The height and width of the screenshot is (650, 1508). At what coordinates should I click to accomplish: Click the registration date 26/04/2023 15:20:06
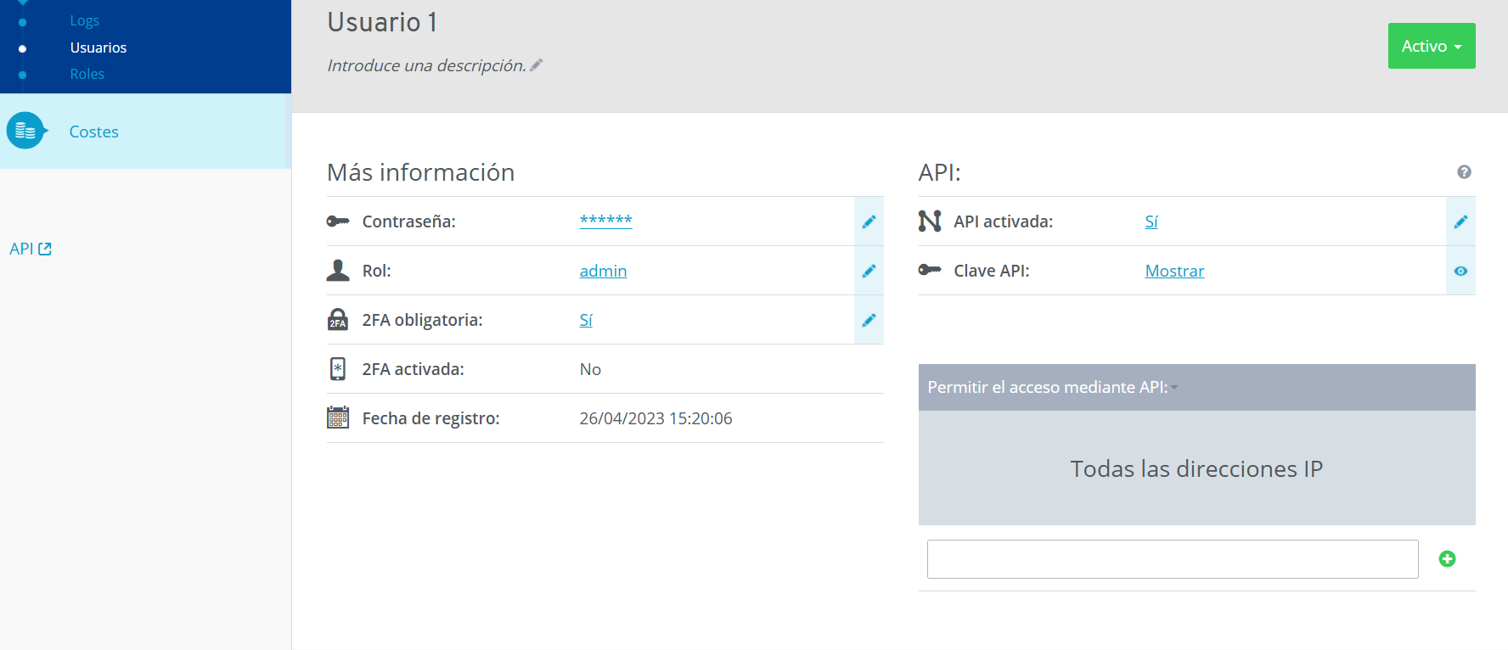(x=656, y=418)
